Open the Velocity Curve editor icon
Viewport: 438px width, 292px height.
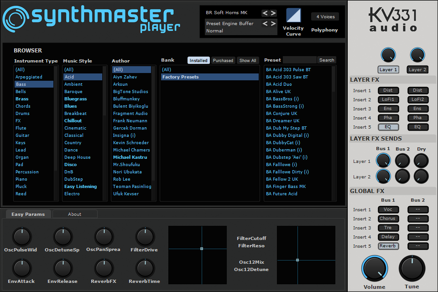click(x=293, y=15)
